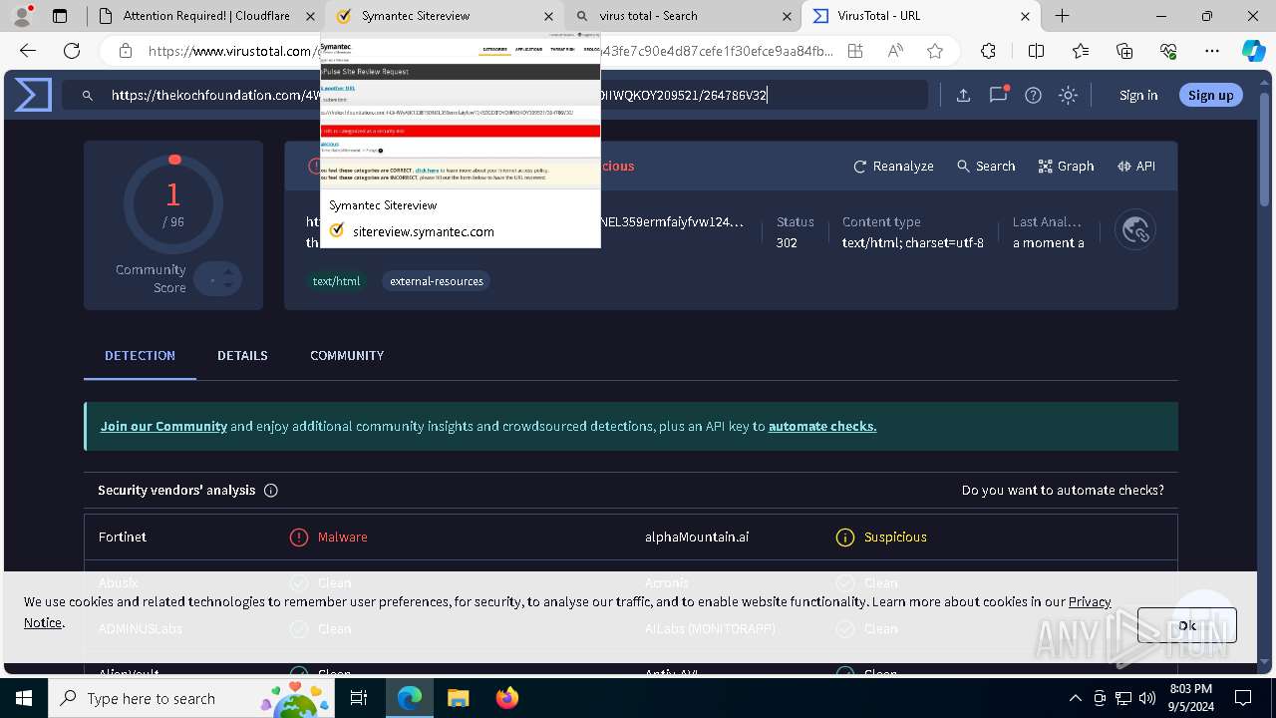The image size is (1276, 718).
Task: Click the Search action next to Reanalyze
Action: click(986, 167)
